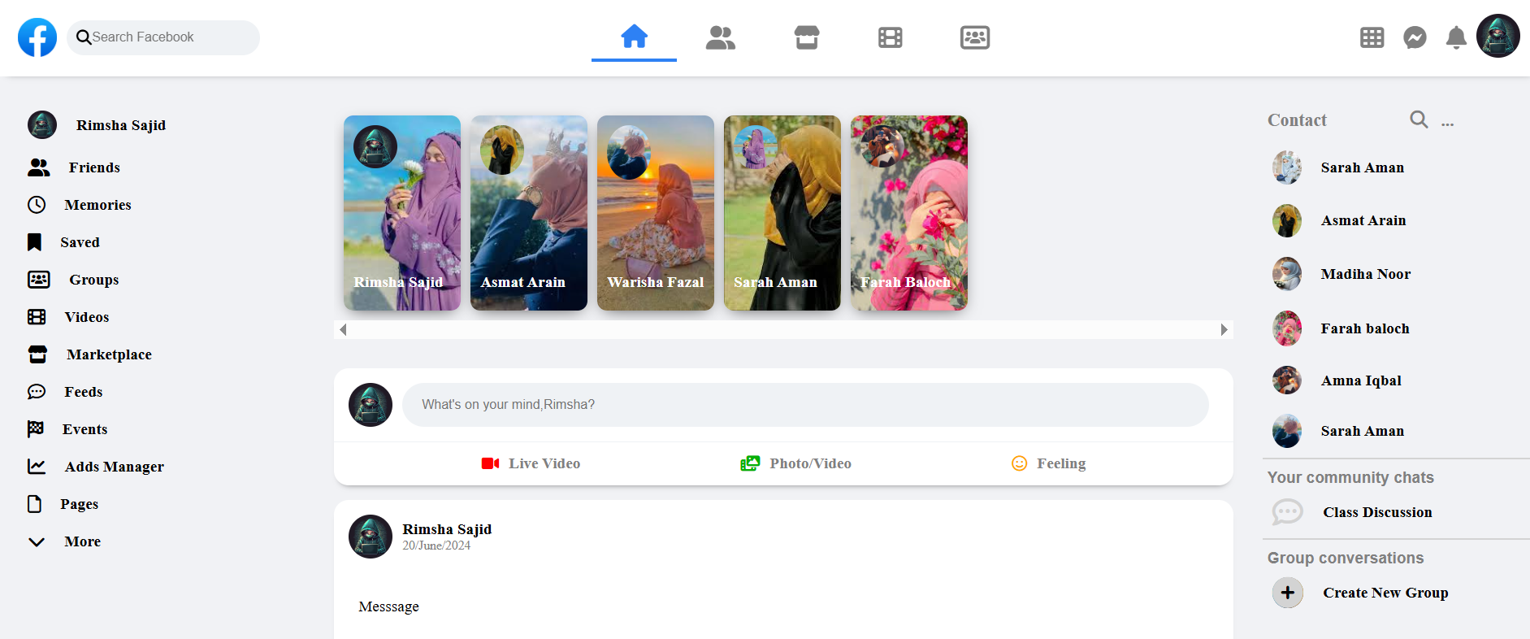Open the notifications bell
Viewport: 1530px width, 639px height.
[1456, 37]
